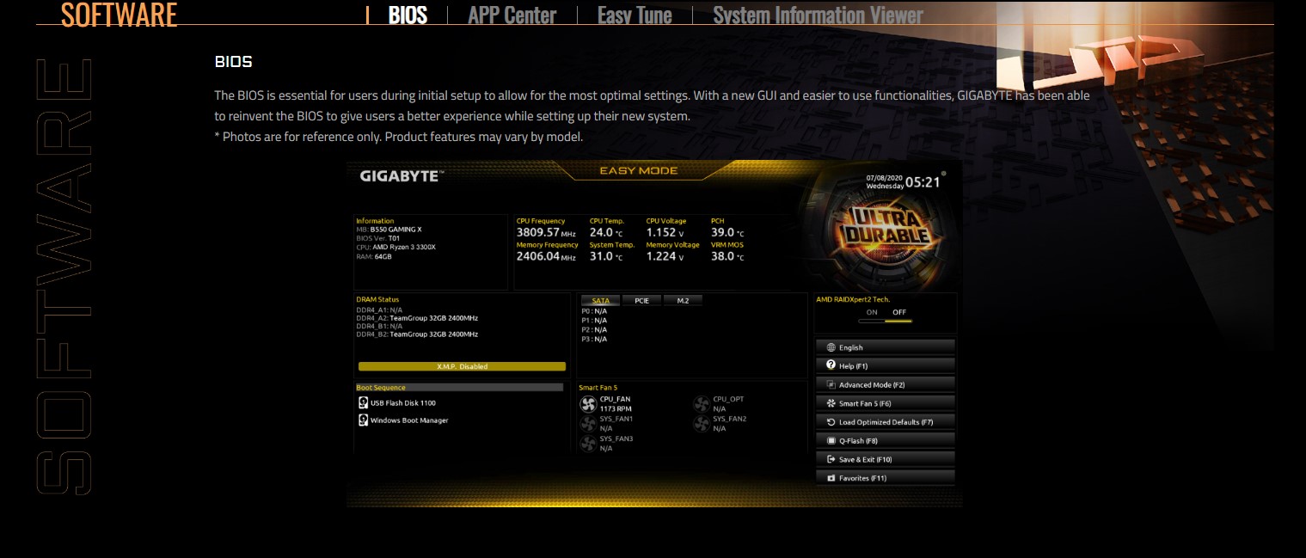Click the 05:21 clock display
Screen dimensions: 1306x558
923,182
